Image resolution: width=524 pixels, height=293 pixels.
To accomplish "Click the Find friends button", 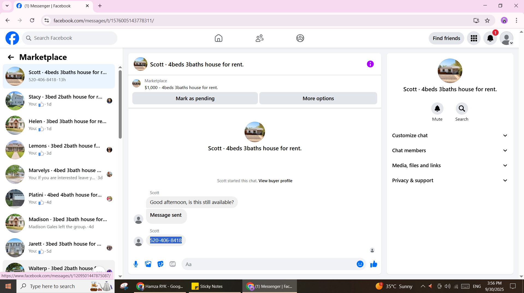I will pyautogui.click(x=446, y=38).
